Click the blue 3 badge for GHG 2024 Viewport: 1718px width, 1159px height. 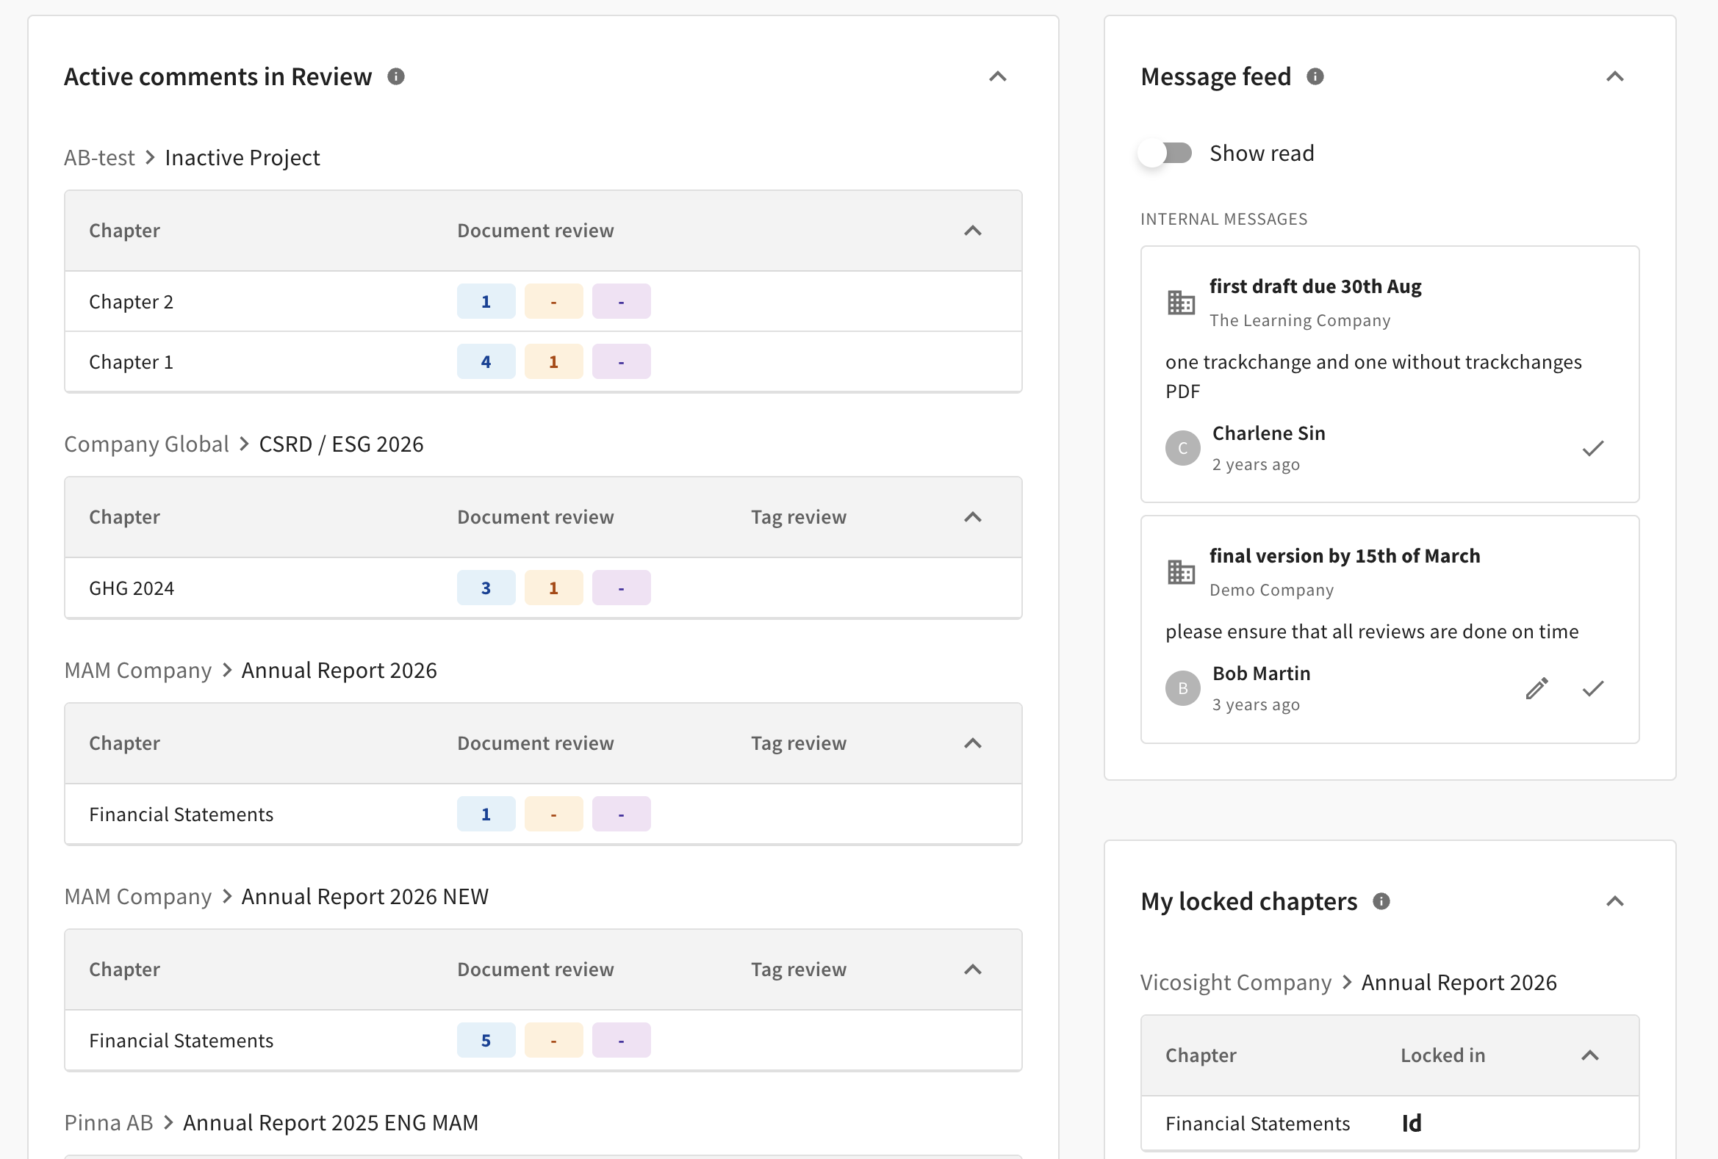(486, 588)
